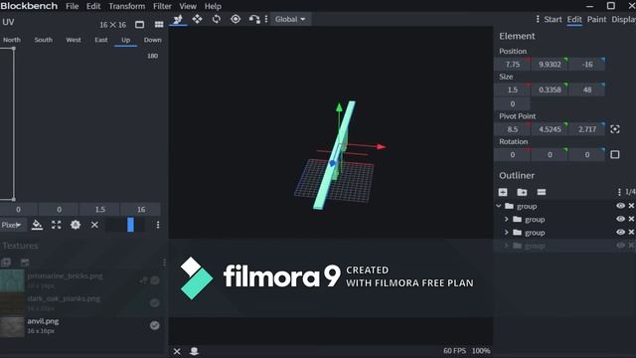The width and height of the screenshot is (636, 358).
Task: Select the Rotate tool
Action: (217, 19)
